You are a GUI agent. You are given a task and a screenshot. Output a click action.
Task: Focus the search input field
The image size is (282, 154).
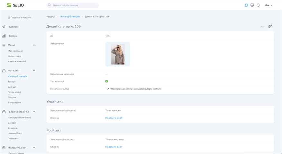74,5
